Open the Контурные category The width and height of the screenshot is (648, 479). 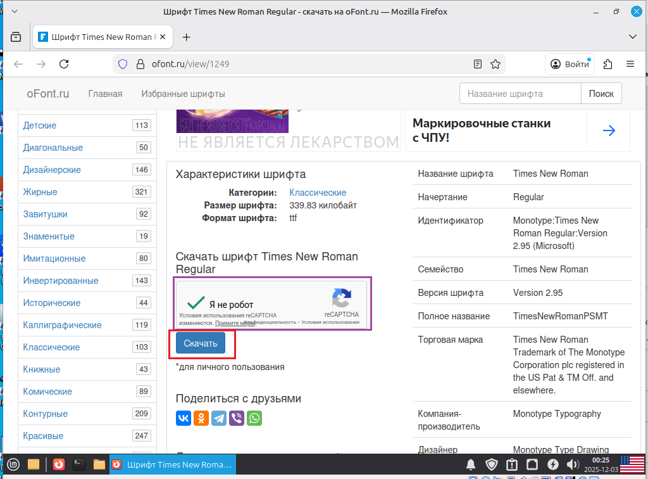(46, 414)
